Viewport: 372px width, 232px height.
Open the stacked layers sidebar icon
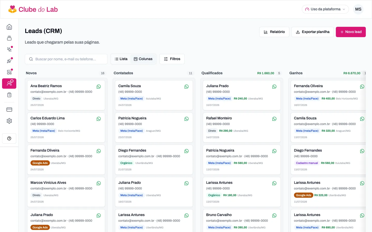(x=9, y=38)
